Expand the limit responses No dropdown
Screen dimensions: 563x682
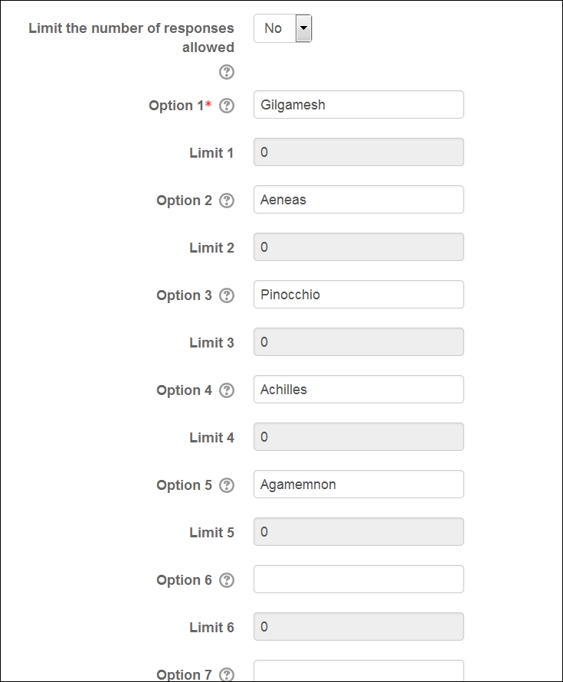pyautogui.click(x=283, y=28)
